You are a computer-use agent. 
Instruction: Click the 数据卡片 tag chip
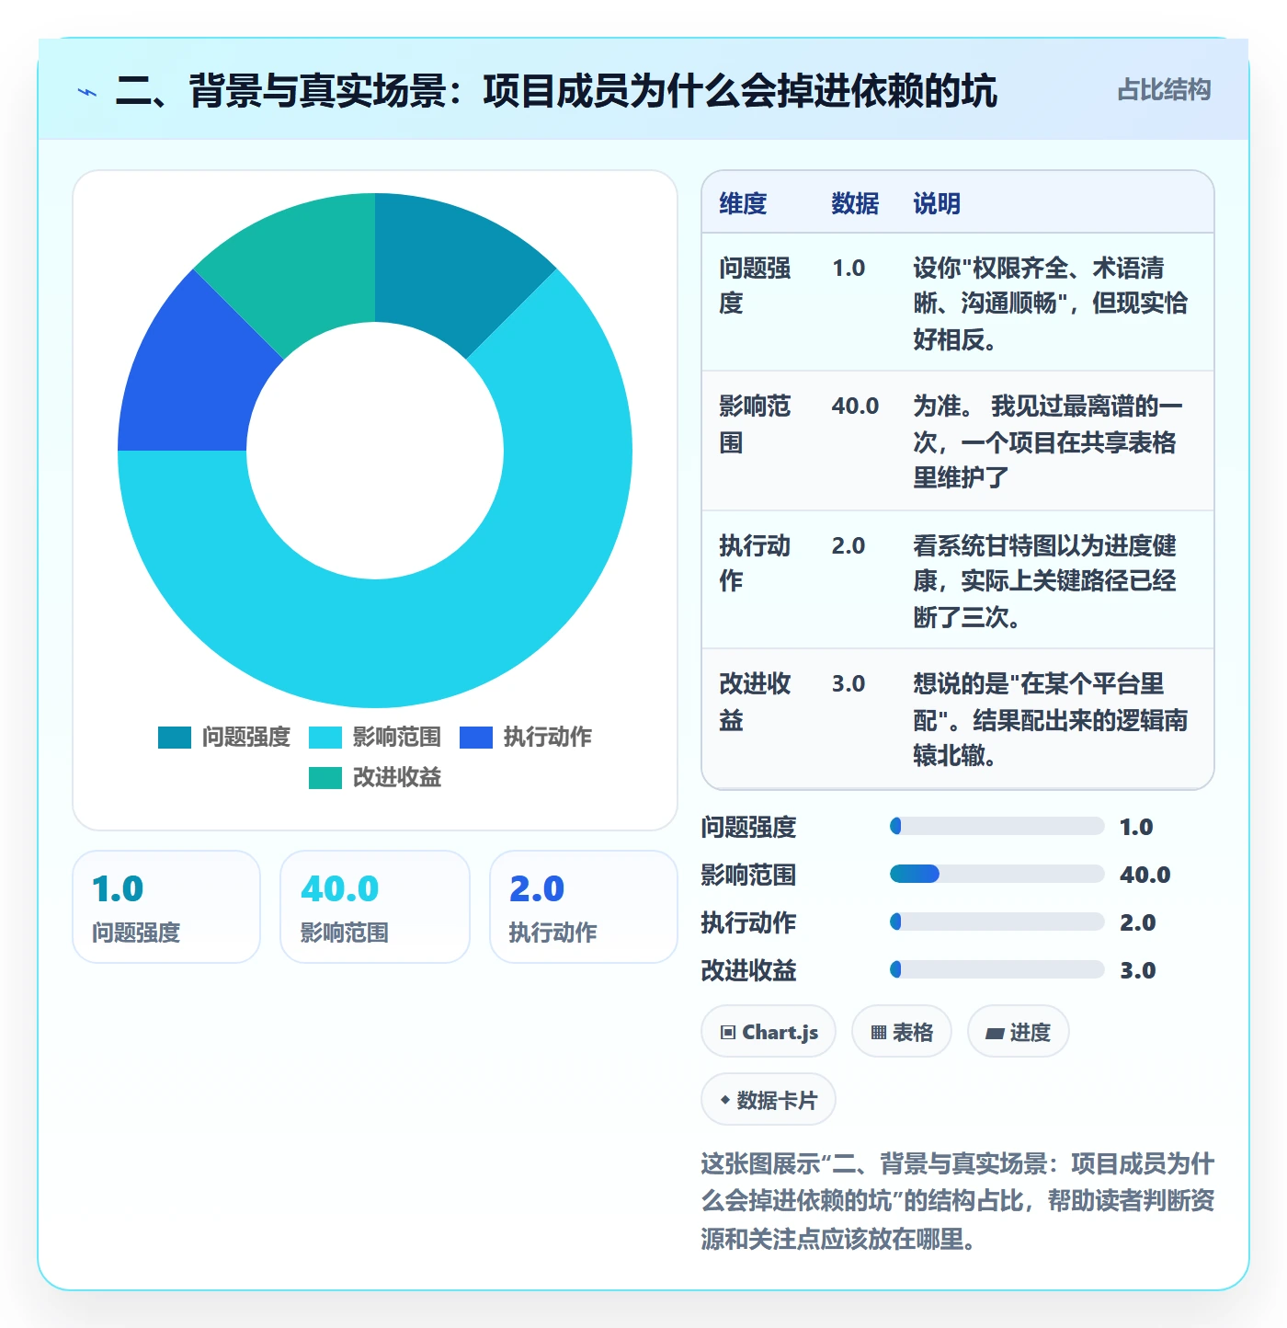click(x=769, y=1100)
